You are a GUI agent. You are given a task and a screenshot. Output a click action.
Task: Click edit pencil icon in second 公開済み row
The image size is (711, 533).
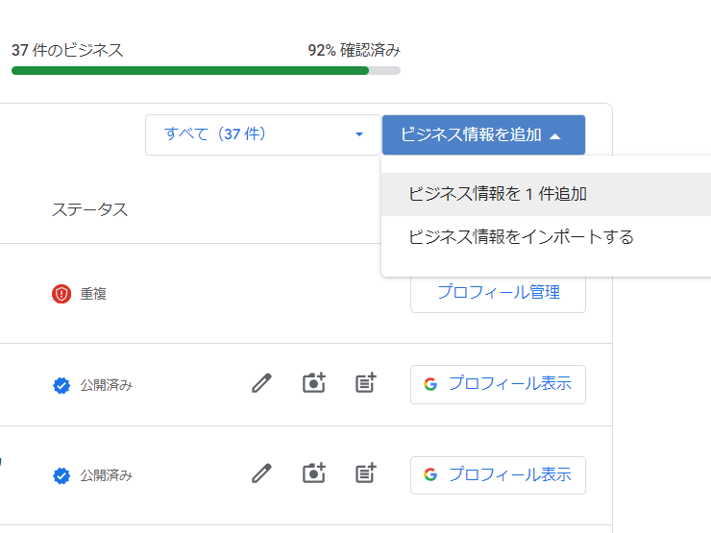pyautogui.click(x=261, y=473)
